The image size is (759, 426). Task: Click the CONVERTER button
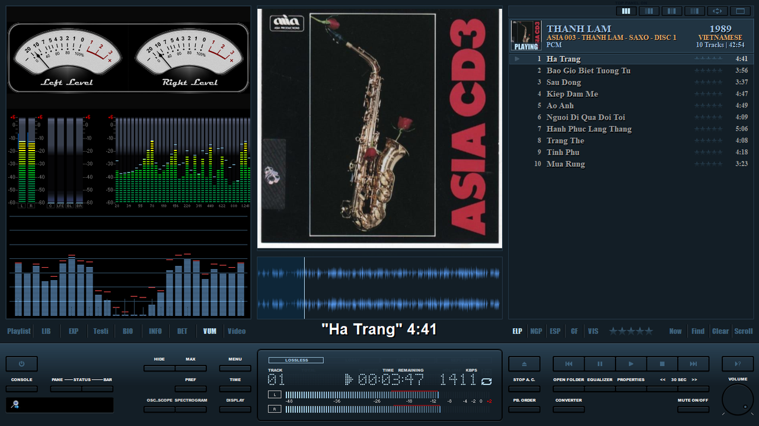tap(569, 409)
